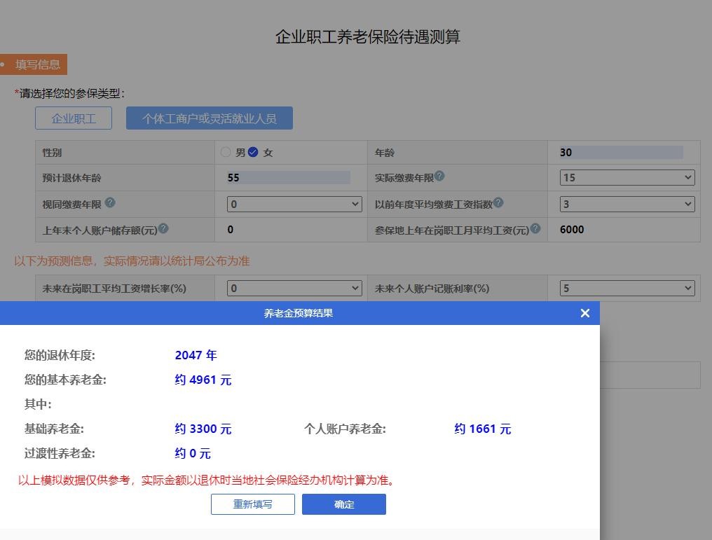This screenshot has height=540, width=712.
Task: Open the 以前年度平均缴费工资指数 dropdown showing 3
Action: point(625,203)
